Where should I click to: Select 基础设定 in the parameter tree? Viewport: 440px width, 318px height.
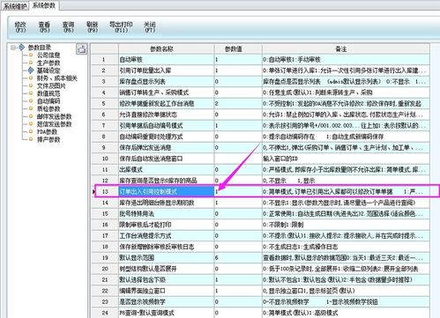[48, 70]
